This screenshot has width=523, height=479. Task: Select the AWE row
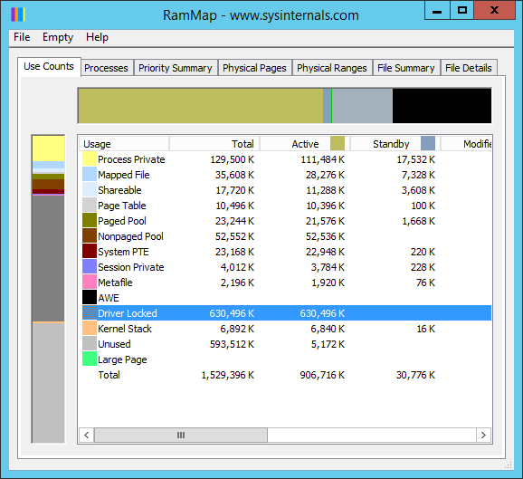tap(285, 297)
